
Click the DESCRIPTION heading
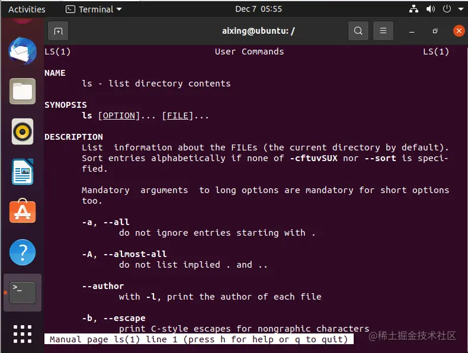73,137
